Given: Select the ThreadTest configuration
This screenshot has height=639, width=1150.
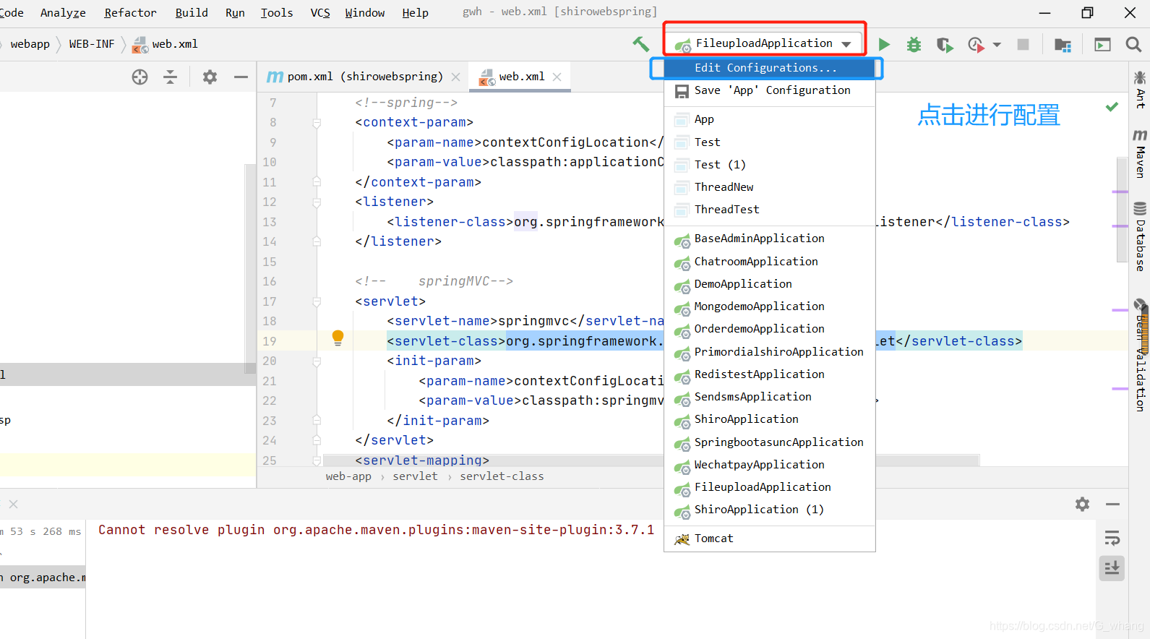Looking at the screenshot, I should point(770,210).
